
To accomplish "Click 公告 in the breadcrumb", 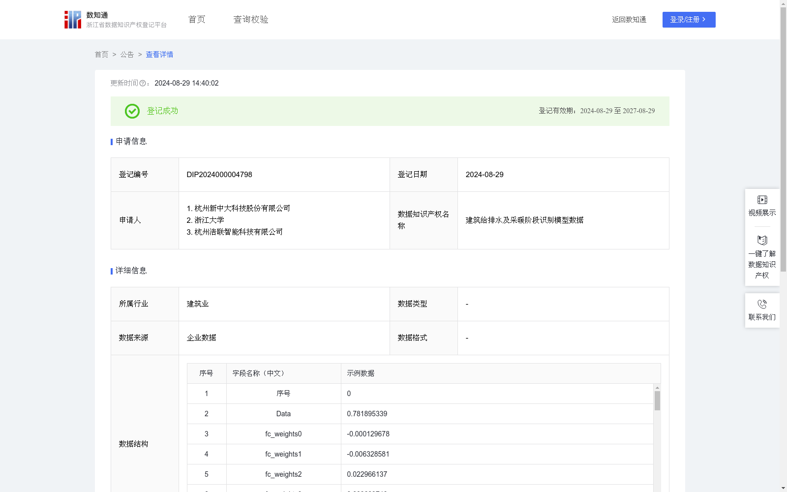I will click(x=127, y=55).
